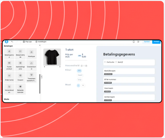Click the Voornaam input field
This screenshot has width=165, height=138.
pyautogui.click(x=129, y=88)
